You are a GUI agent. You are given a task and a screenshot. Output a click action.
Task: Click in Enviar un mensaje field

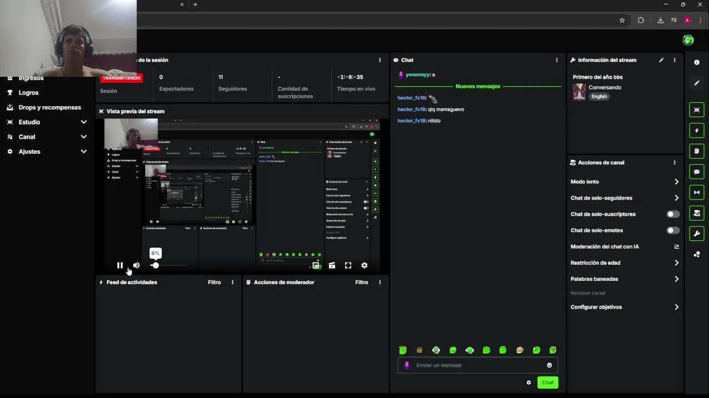(478, 365)
